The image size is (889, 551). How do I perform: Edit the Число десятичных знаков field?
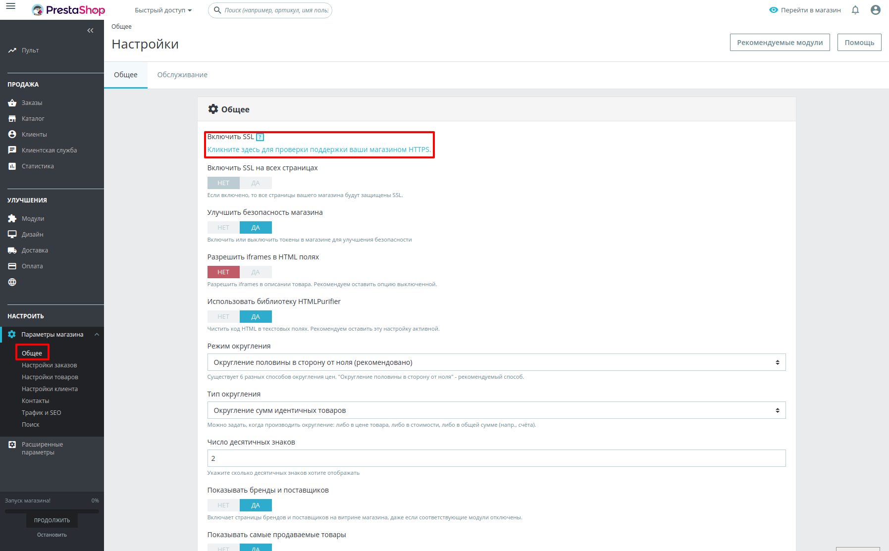(496, 458)
